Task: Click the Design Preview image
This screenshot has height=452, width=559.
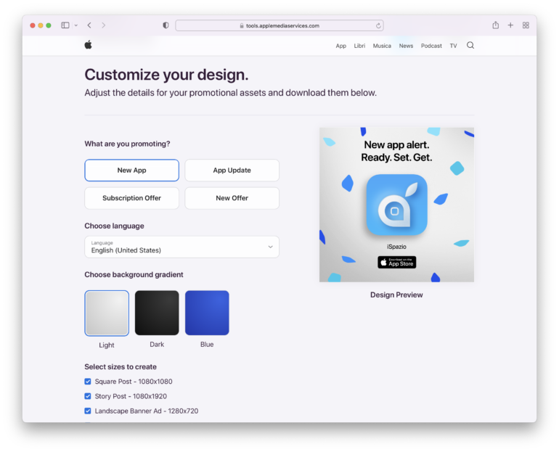Action: coord(396,205)
